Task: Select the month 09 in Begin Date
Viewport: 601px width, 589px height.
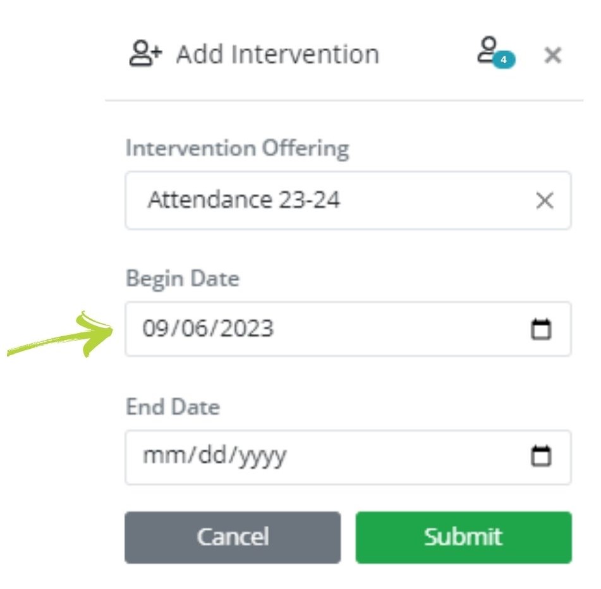Action: tap(155, 329)
